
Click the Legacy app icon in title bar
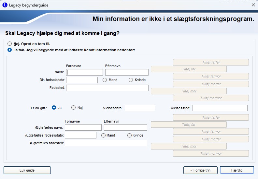(x=5, y=5)
